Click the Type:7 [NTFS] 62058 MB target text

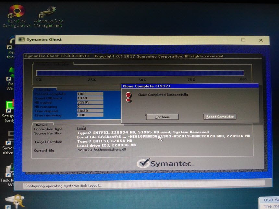[104, 141]
